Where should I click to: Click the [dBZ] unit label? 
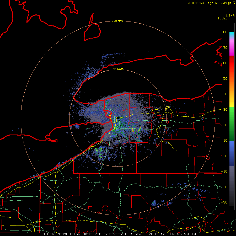coord(223,18)
